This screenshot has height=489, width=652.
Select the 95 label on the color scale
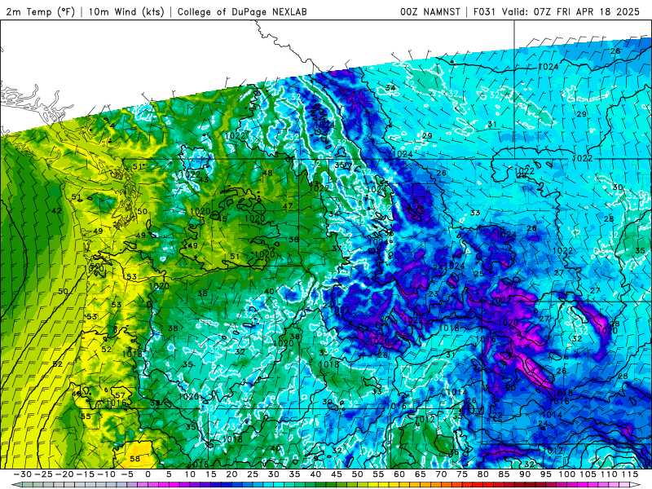(x=545, y=474)
